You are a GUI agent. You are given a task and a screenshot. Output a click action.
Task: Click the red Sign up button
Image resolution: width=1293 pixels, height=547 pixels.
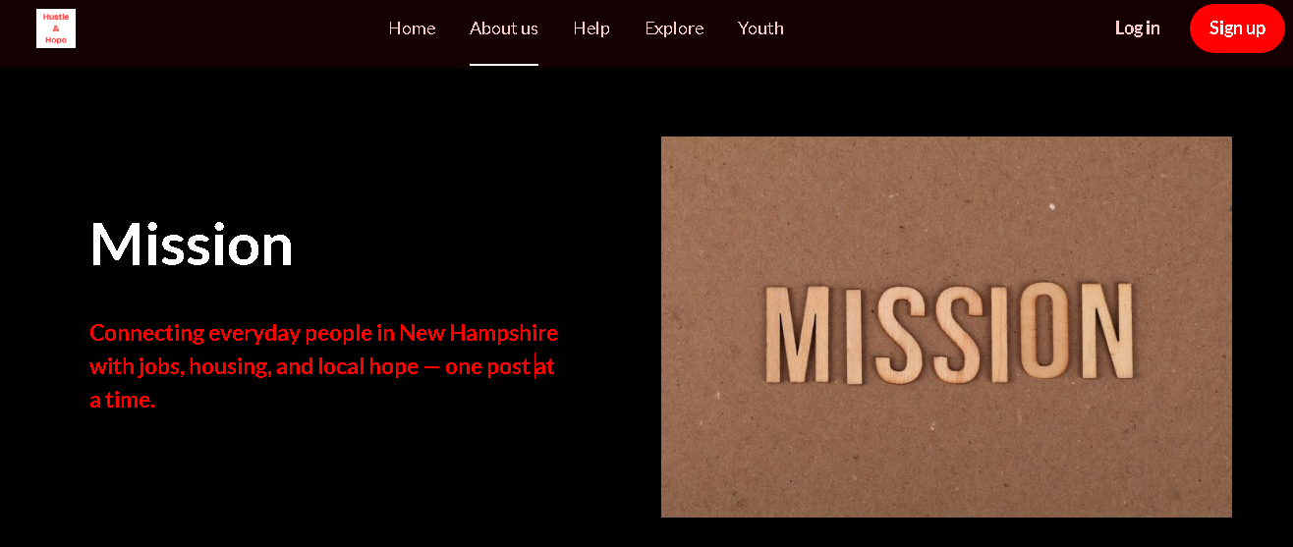tap(1237, 28)
